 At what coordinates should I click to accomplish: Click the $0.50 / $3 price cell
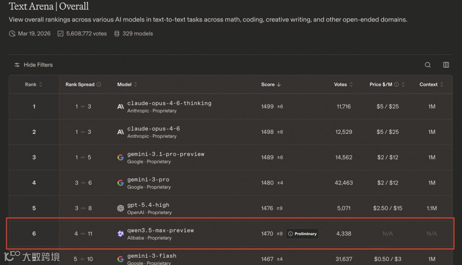[388, 259]
